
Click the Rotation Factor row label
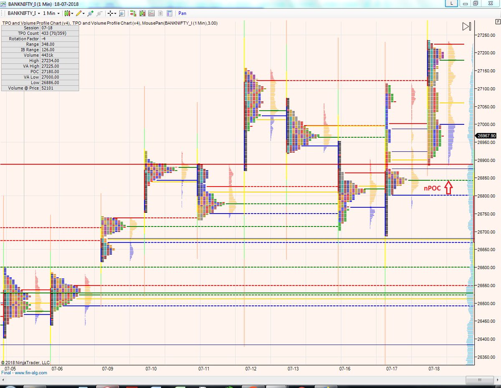coord(24,38)
